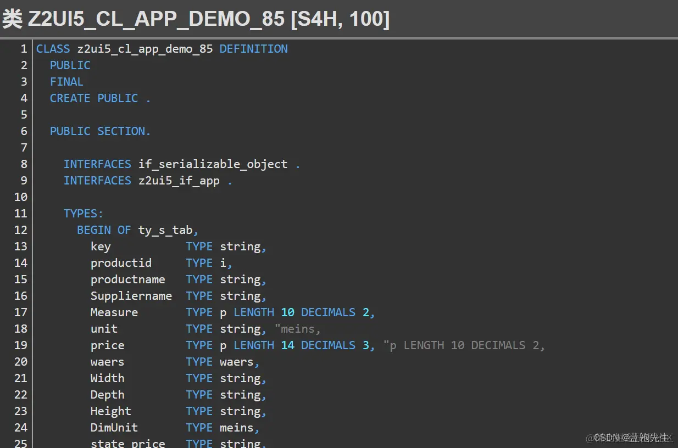The height and width of the screenshot is (448, 678).
Task: Click the field name Suppliername
Action: point(131,296)
